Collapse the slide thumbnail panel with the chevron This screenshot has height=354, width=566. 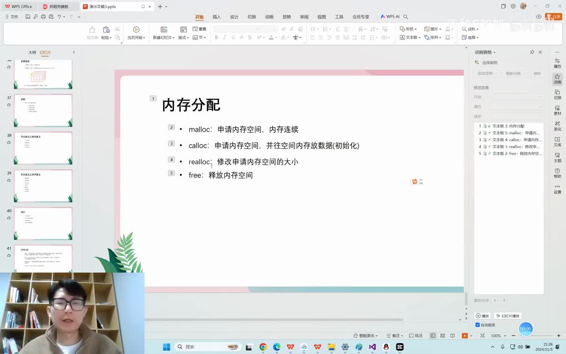74,52
